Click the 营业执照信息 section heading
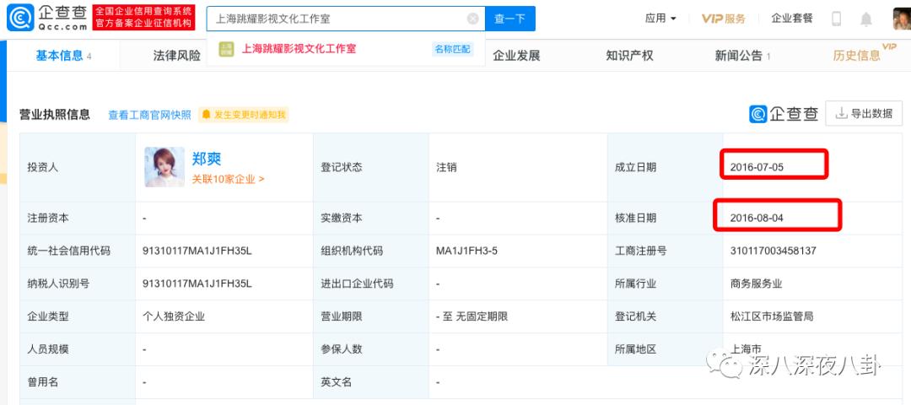Screen dimensions: 911x405 pos(55,115)
